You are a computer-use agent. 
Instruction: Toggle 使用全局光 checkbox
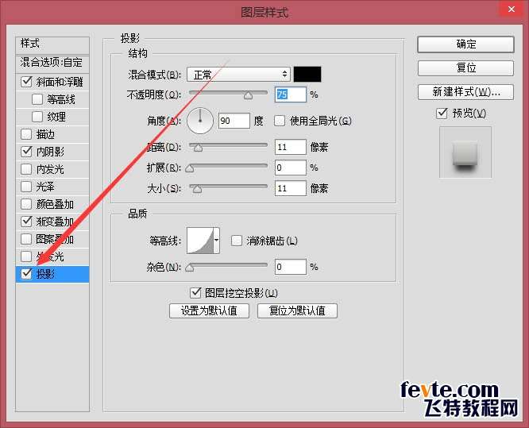[x=280, y=121]
